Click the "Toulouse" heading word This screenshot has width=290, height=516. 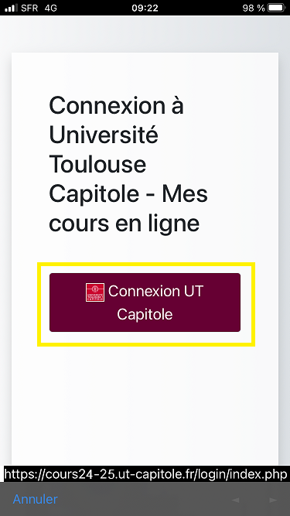97,164
